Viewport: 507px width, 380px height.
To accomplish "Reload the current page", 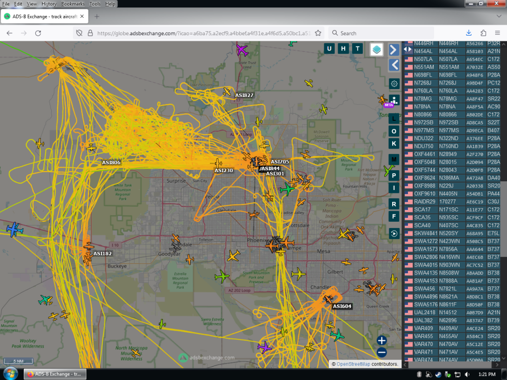I will click(38, 33).
